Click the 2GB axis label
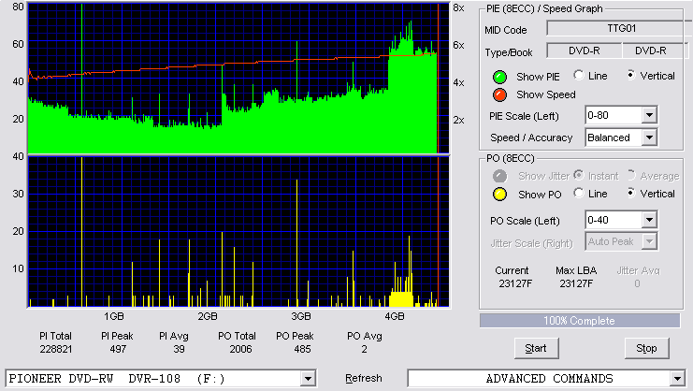 208,316
